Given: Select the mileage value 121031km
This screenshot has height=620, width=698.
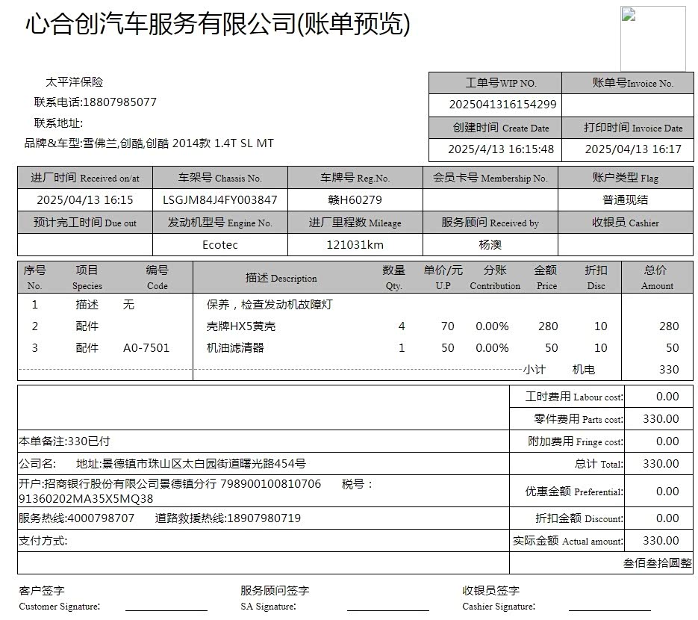Looking at the screenshot, I should pyautogui.click(x=355, y=244).
